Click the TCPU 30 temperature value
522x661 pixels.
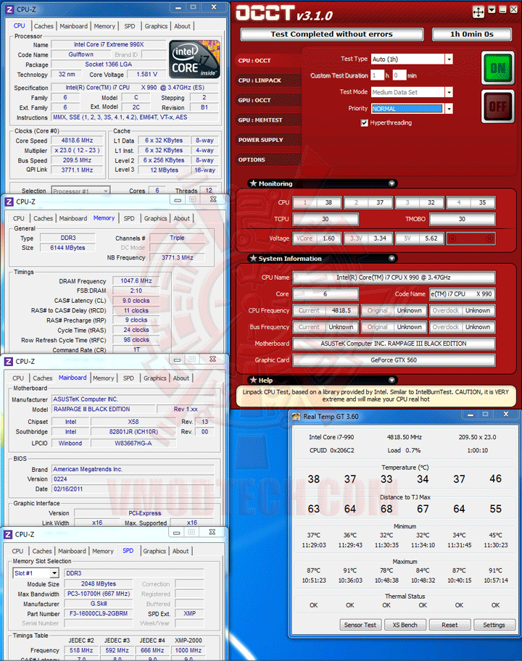[x=326, y=219]
